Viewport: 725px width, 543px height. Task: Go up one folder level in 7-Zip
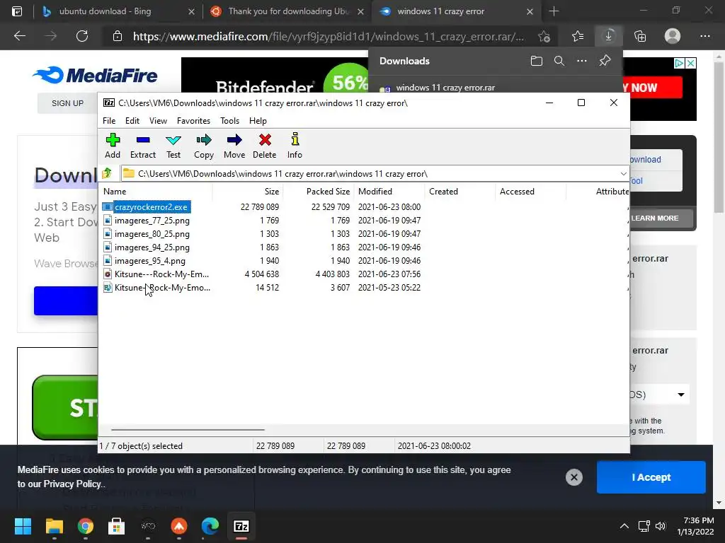(x=108, y=174)
